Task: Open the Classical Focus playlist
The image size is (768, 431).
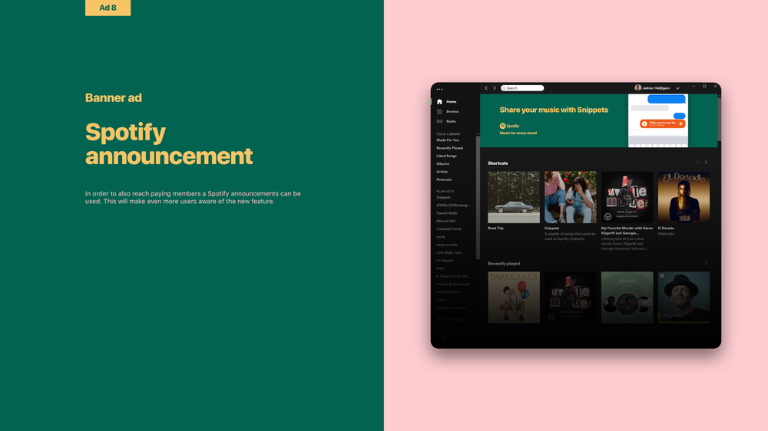Action: (449, 229)
